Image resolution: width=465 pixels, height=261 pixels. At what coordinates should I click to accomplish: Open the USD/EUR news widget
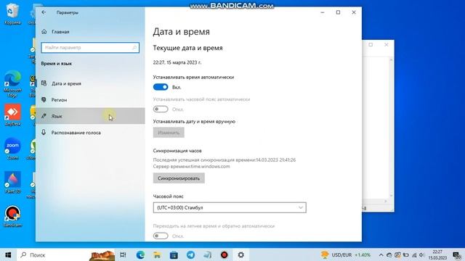click(346, 254)
